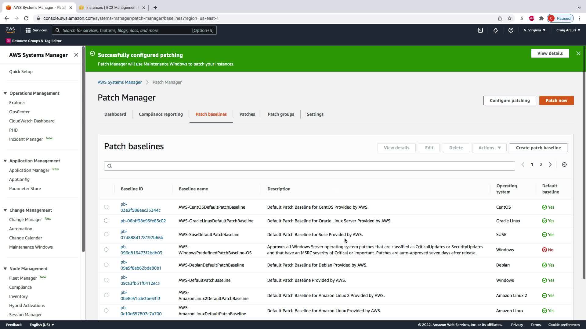The width and height of the screenshot is (586, 329).
Task: Open the N. Virginia region dropdown
Action: 534,30
